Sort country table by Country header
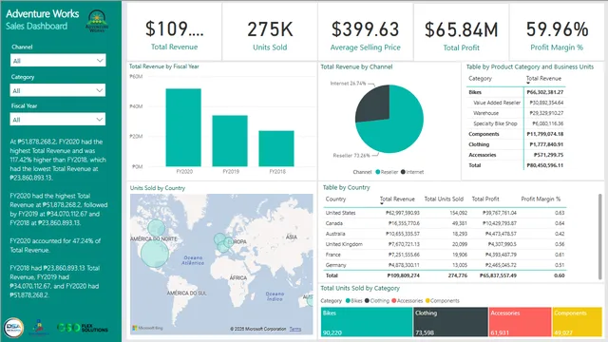 coord(335,199)
